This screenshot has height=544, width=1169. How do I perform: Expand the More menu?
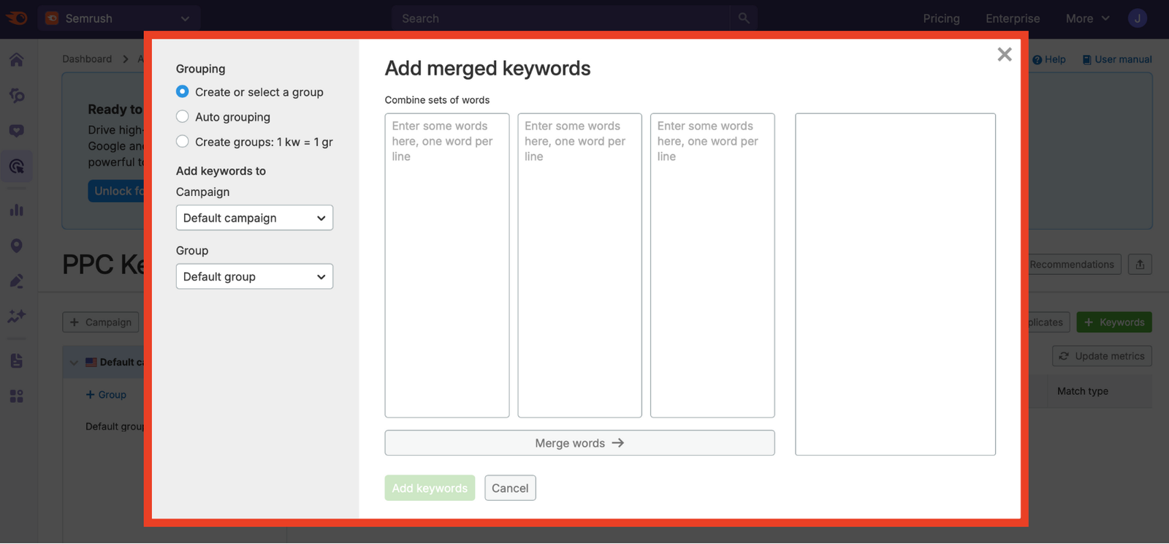click(1087, 18)
